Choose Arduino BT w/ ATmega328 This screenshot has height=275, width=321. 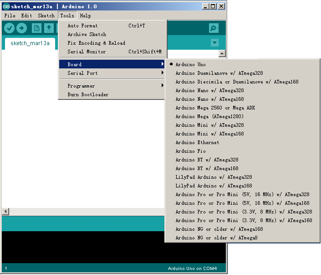pos(242,160)
